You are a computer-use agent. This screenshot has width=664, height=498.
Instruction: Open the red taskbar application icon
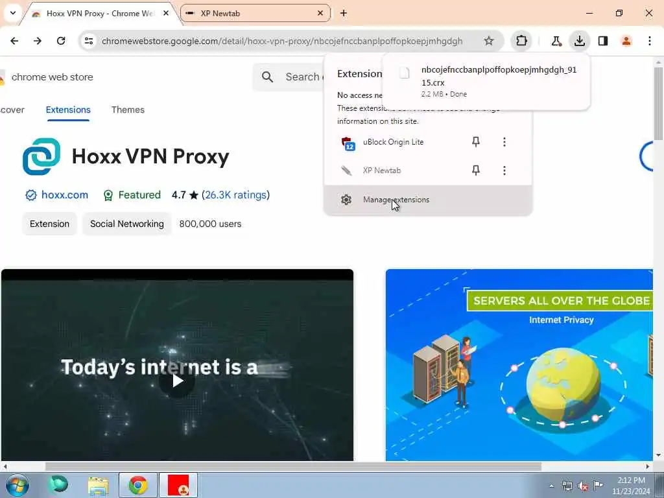[x=178, y=485]
